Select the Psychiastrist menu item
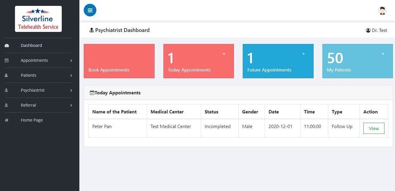The image size is (395, 191). (33, 90)
